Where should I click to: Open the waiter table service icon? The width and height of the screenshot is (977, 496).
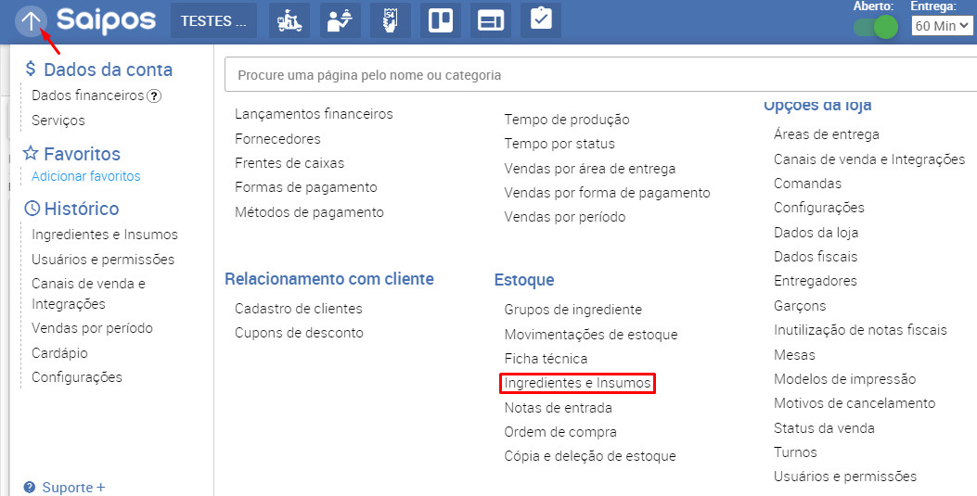340,20
